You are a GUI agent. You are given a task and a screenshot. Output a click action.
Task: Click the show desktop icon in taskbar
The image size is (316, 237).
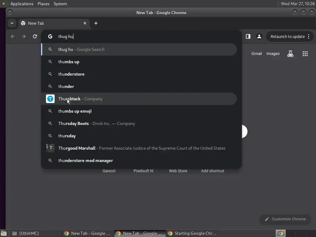(x=4, y=233)
